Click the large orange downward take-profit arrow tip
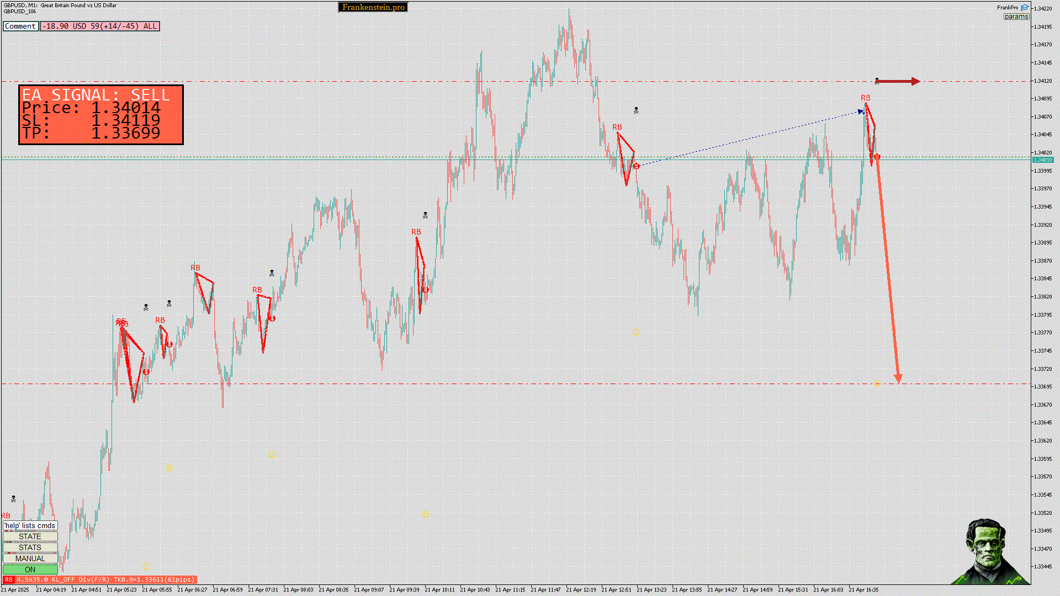 tap(898, 379)
